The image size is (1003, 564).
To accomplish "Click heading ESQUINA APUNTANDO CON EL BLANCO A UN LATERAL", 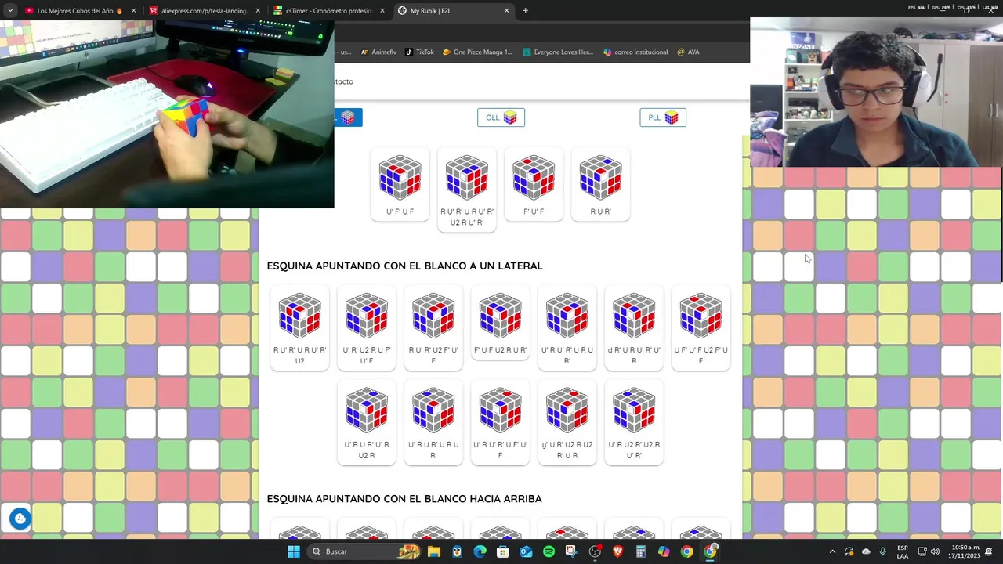I will tap(404, 266).
